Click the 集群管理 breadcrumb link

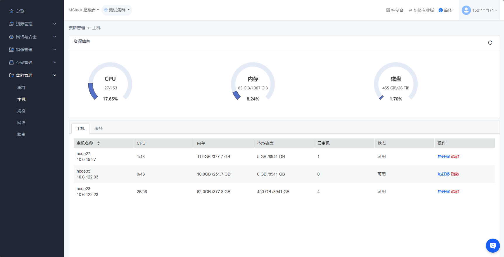[77, 28]
